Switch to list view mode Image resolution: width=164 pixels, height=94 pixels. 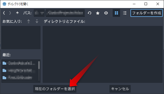[125, 13]
